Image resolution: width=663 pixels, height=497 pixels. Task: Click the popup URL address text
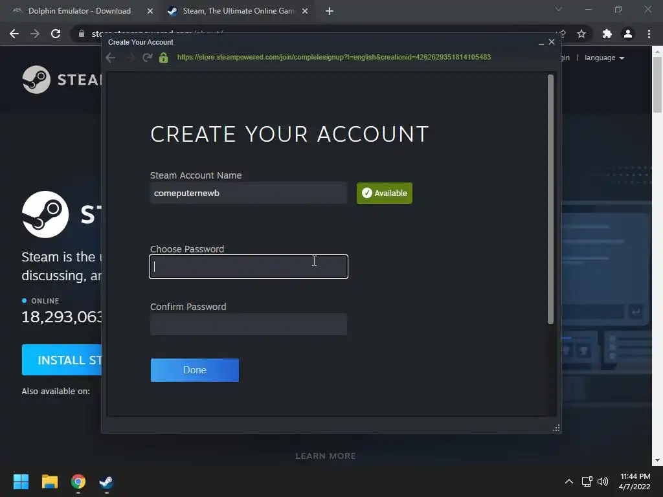coord(334,57)
